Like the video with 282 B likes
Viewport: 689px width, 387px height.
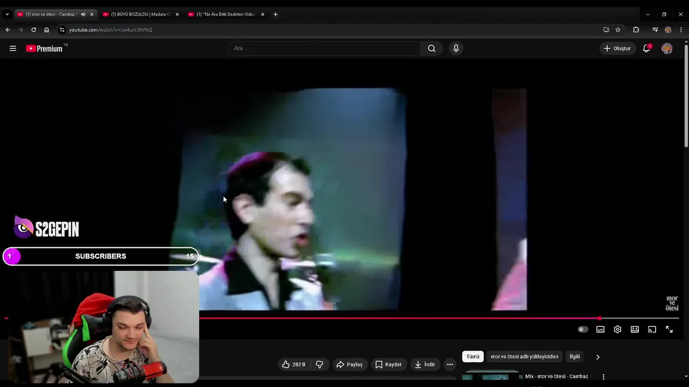tap(294, 364)
